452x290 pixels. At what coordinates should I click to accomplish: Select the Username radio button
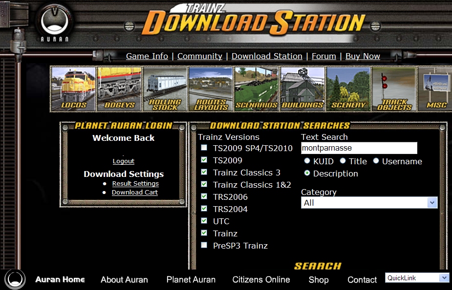point(376,161)
